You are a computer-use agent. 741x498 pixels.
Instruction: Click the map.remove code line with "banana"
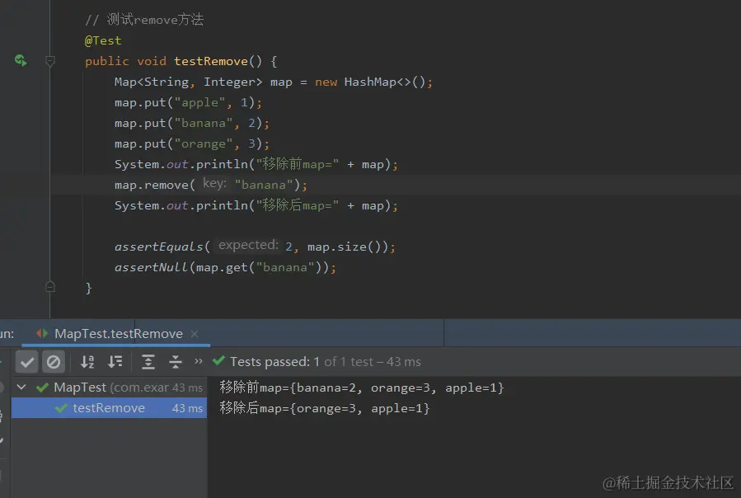[211, 185]
